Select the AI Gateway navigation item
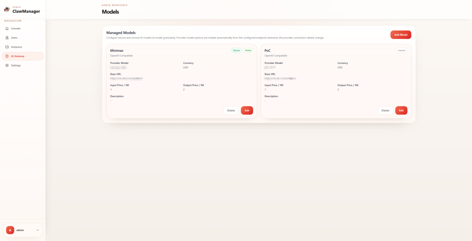 23,56
